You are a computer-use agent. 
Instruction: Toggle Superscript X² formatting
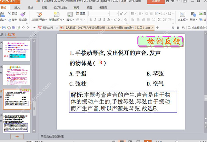point(115,20)
